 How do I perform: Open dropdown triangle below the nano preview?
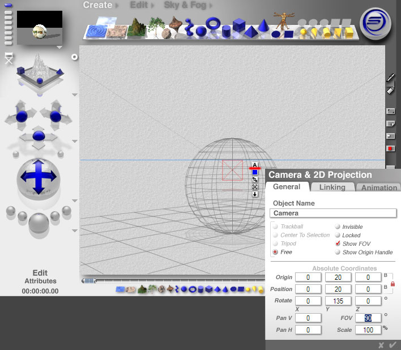click(x=59, y=48)
